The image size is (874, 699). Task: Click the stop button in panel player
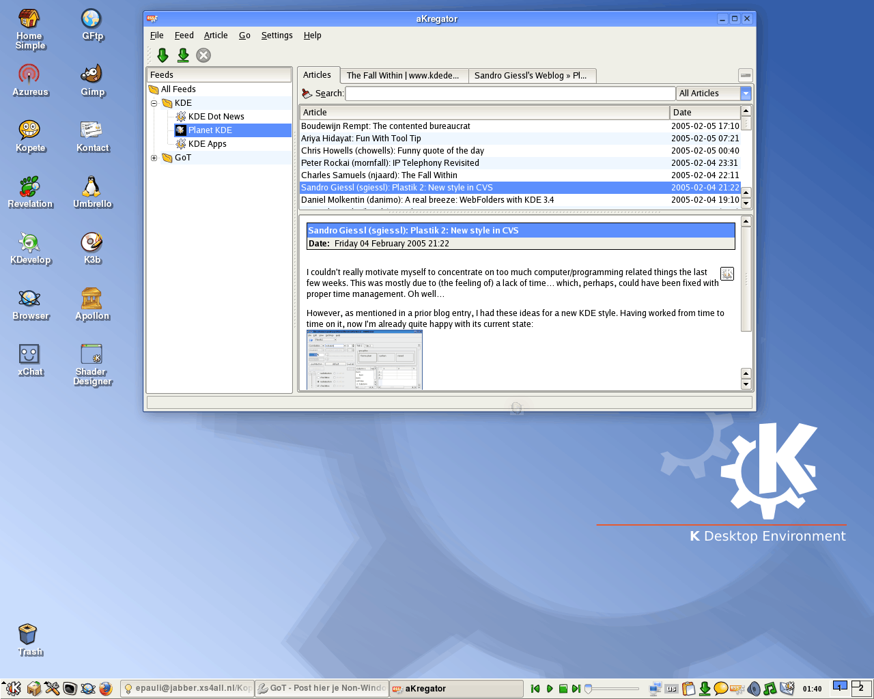563,689
